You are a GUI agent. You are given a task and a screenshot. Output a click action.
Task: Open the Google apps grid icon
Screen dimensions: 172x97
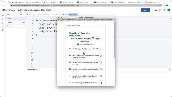tap(165, 10)
